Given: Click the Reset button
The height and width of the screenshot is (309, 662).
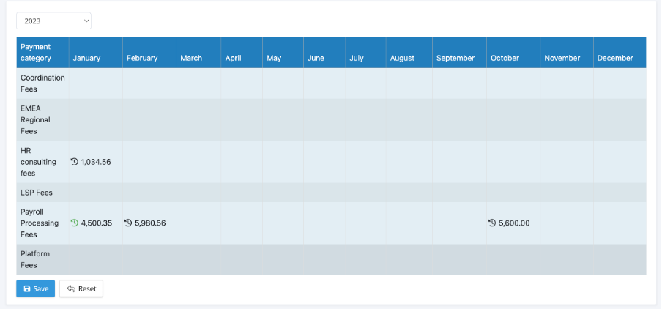Looking at the screenshot, I should coord(81,288).
